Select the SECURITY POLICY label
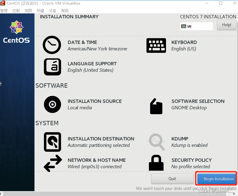This screenshot has height=196, width=238. click(192, 160)
